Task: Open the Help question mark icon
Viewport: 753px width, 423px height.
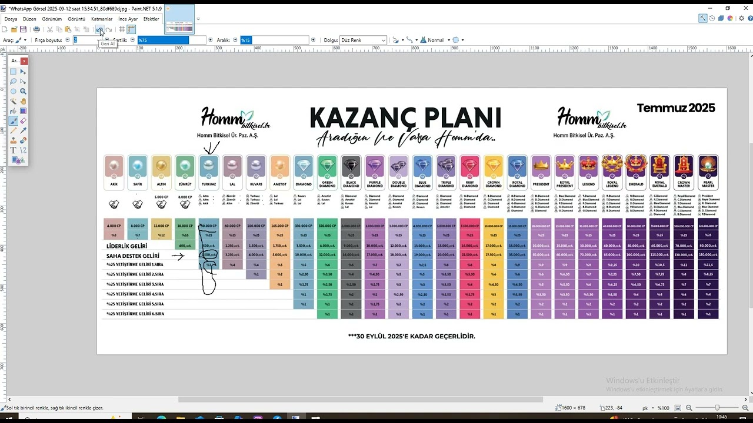Action: [750, 18]
